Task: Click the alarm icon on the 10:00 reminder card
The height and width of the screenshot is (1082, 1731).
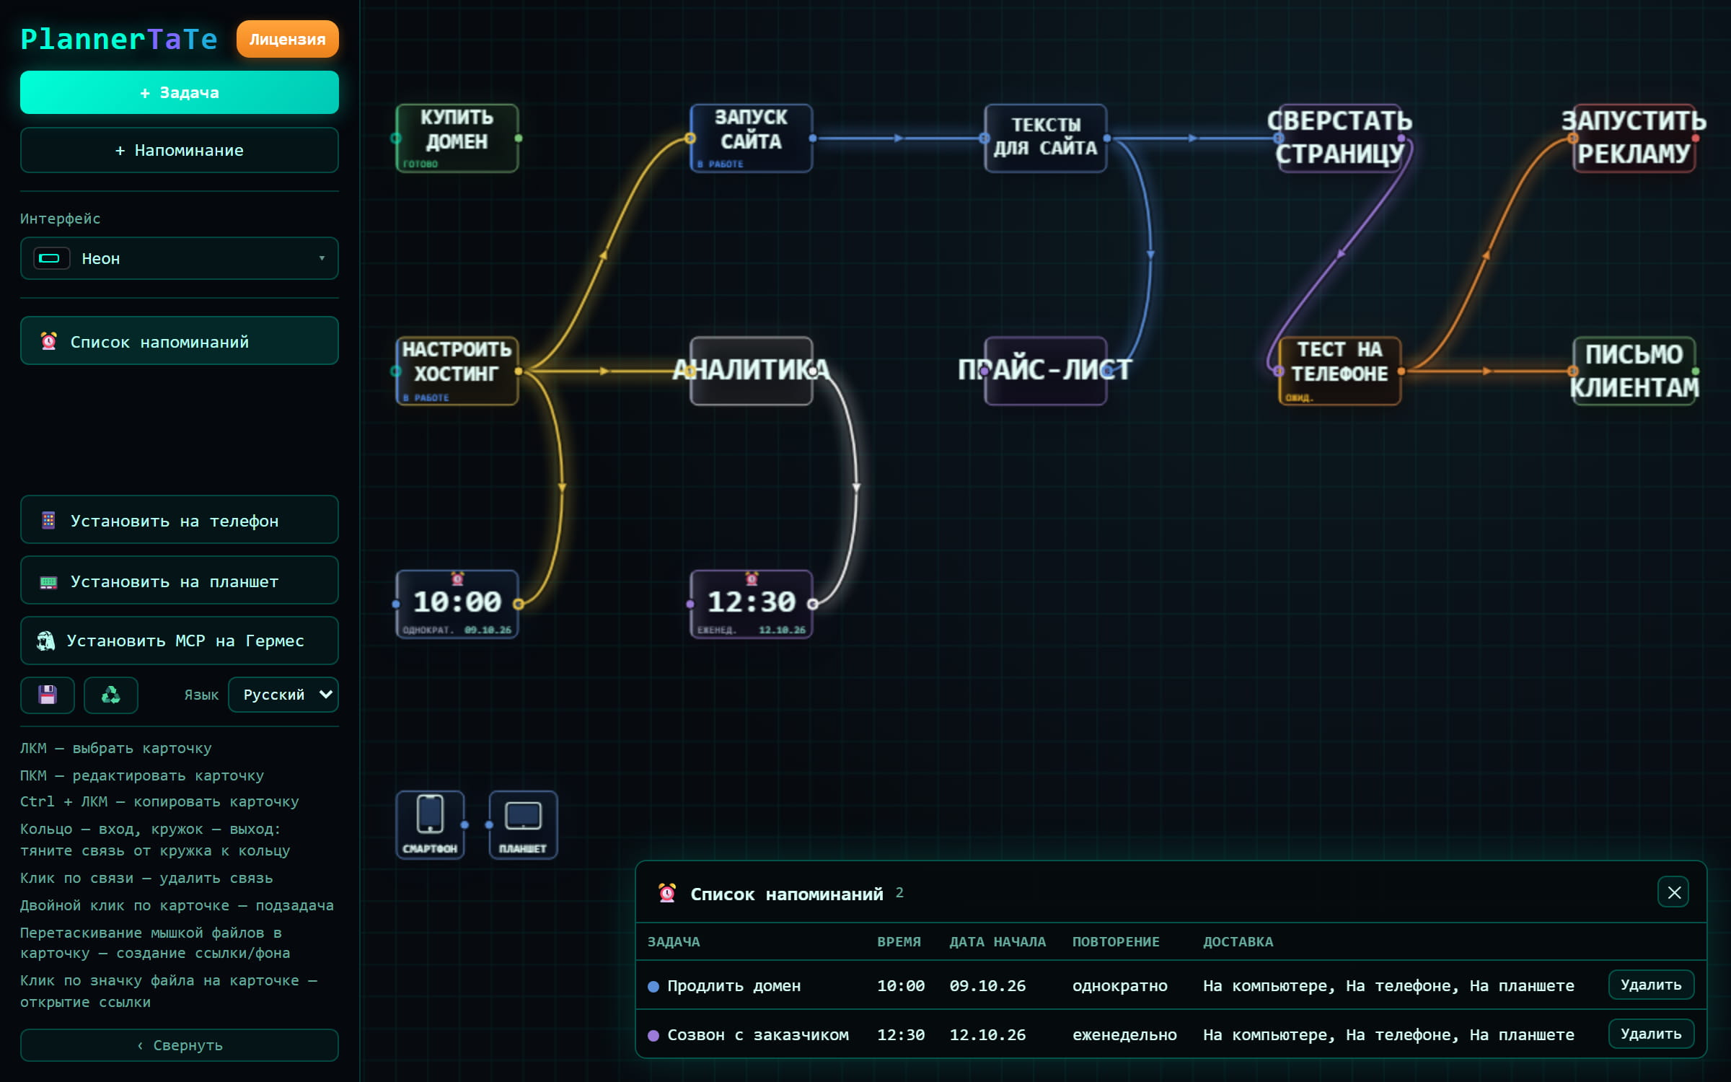Action: click(457, 579)
